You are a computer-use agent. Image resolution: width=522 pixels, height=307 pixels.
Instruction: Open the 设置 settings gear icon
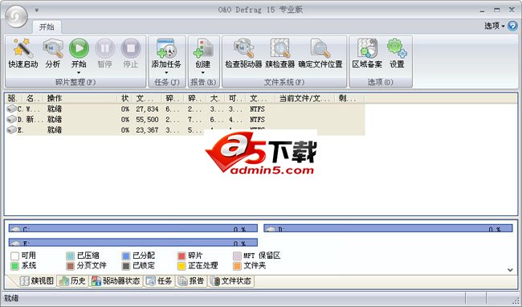tap(397, 53)
